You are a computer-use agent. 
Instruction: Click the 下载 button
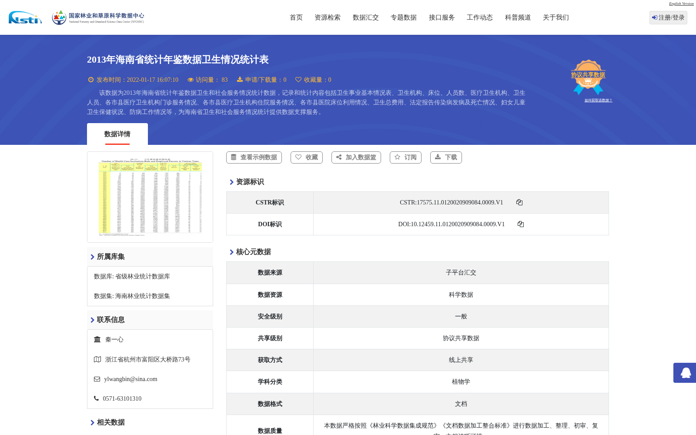(446, 157)
